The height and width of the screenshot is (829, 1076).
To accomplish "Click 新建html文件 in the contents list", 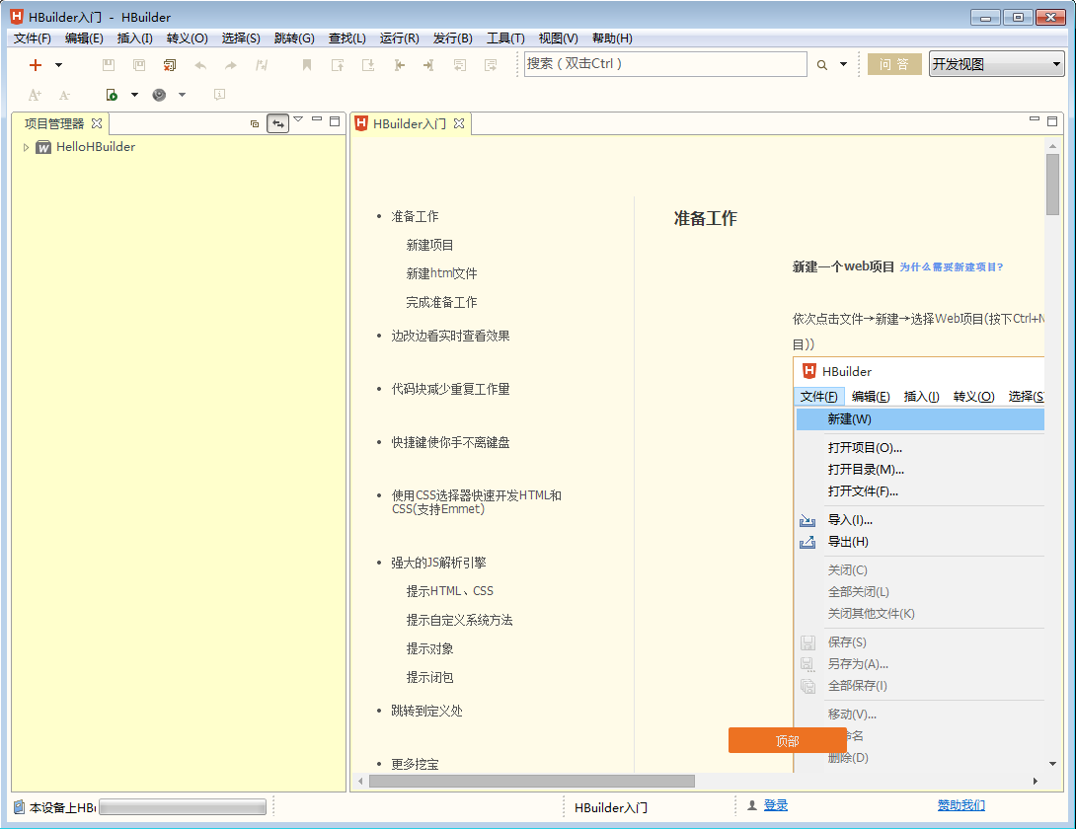I will [441, 273].
